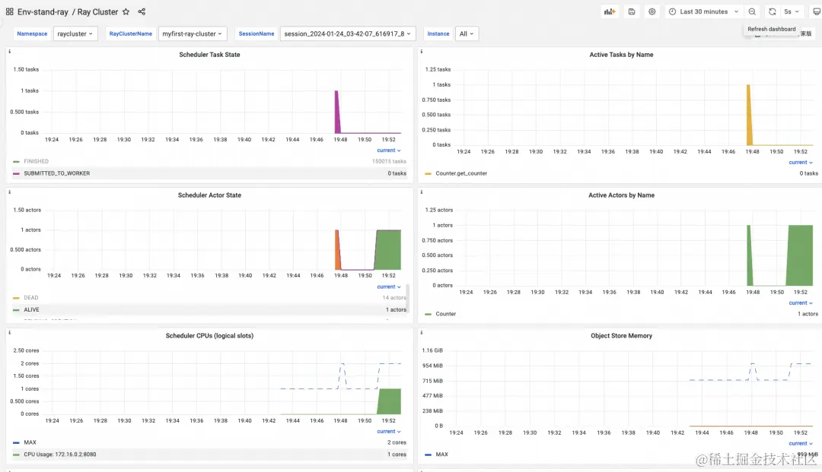The height and width of the screenshot is (472, 822).
Task: Open Scheduler Actor State panel title menu
Action: [209, 195]
